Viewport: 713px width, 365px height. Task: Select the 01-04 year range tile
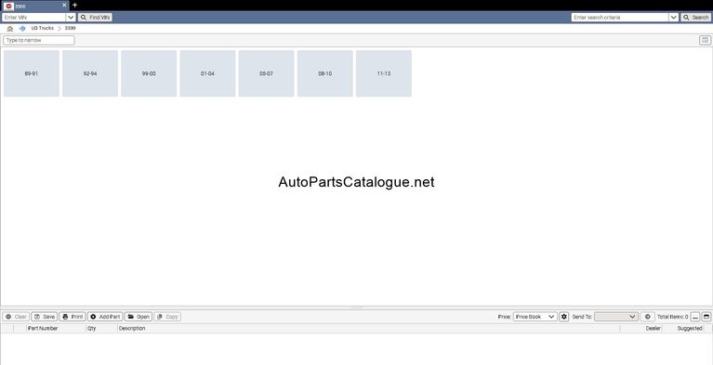coord(207,73)
